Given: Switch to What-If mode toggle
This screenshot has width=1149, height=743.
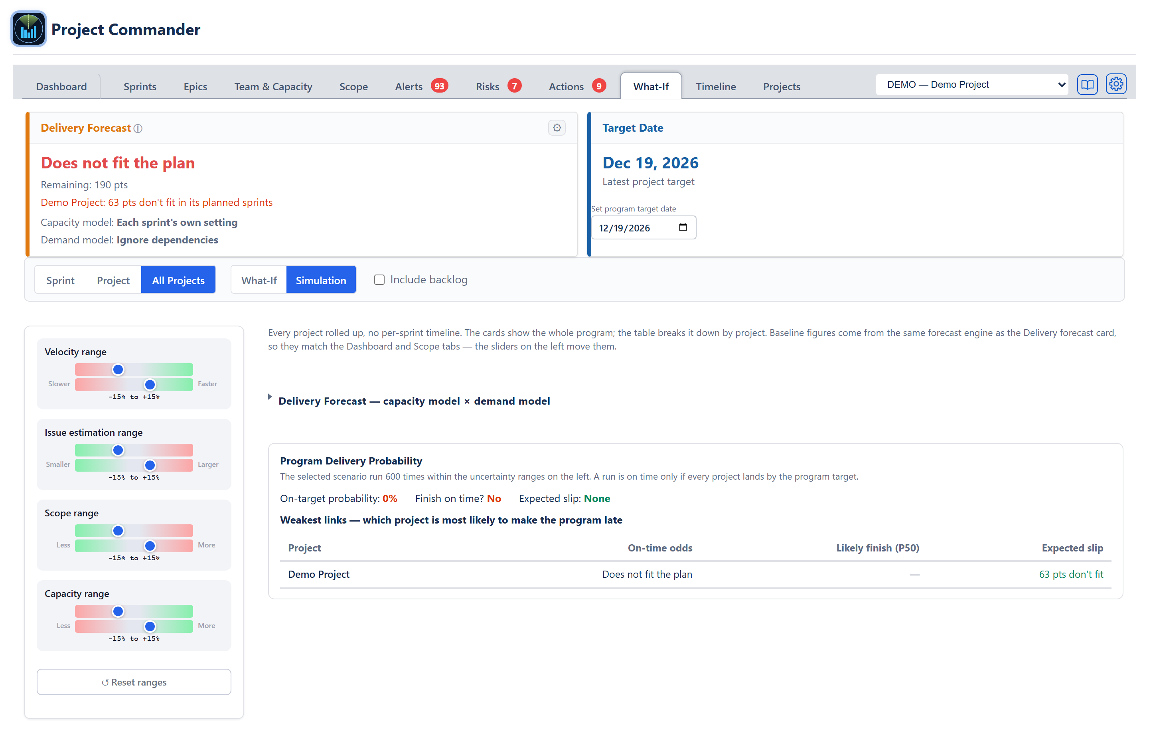Looking at the screenshot, I should click(259, 280).
